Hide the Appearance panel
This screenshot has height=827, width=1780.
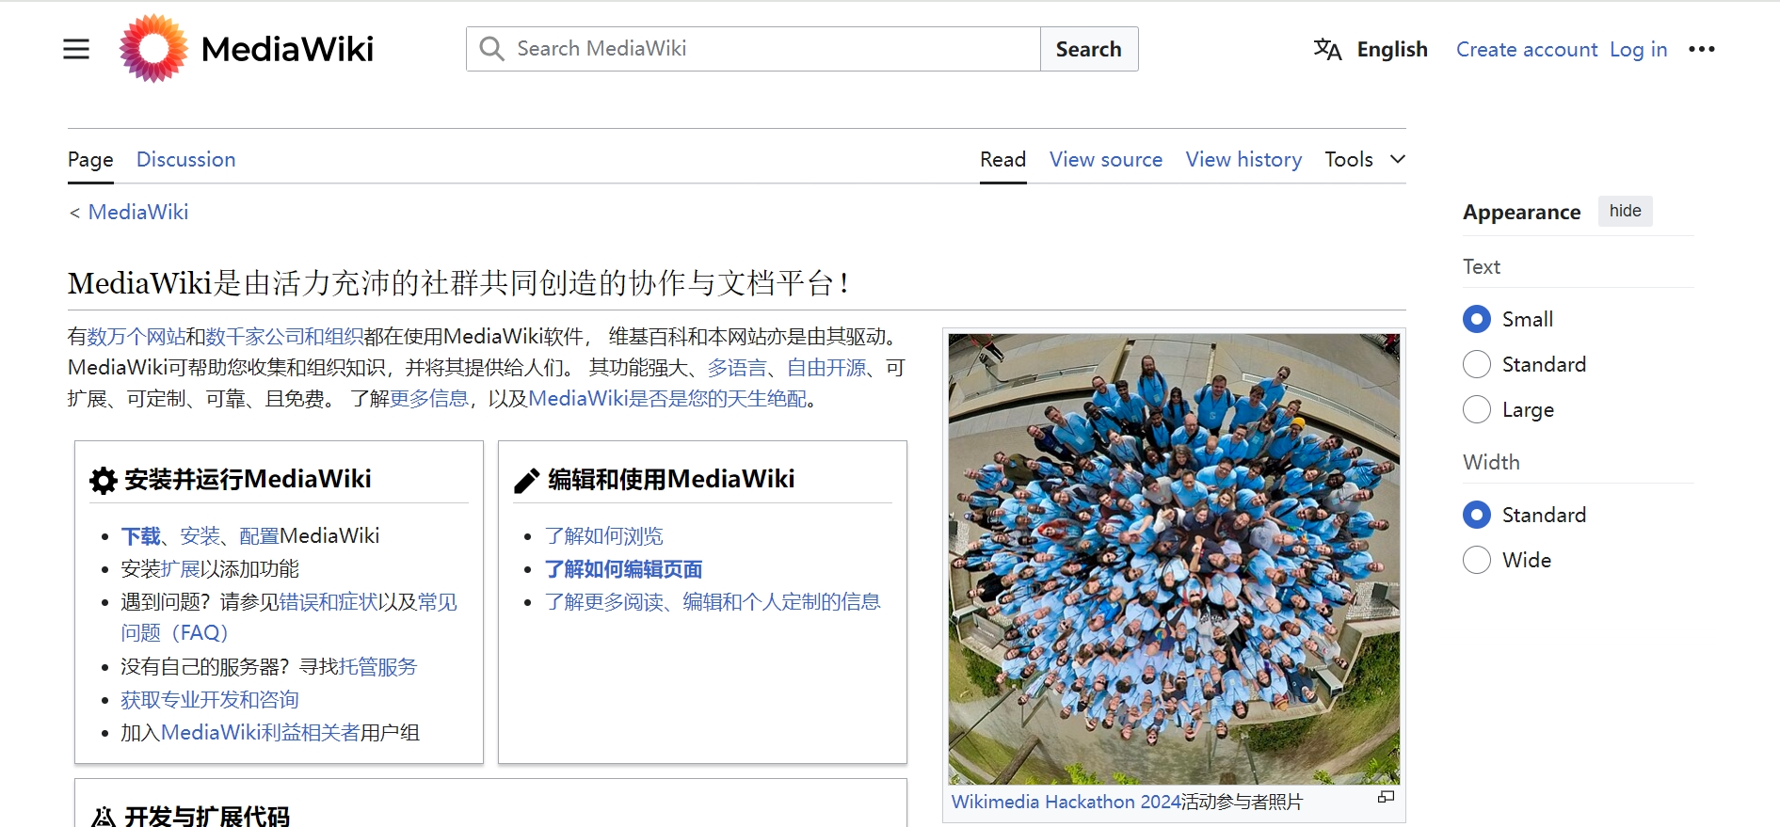click(1625, 211)
